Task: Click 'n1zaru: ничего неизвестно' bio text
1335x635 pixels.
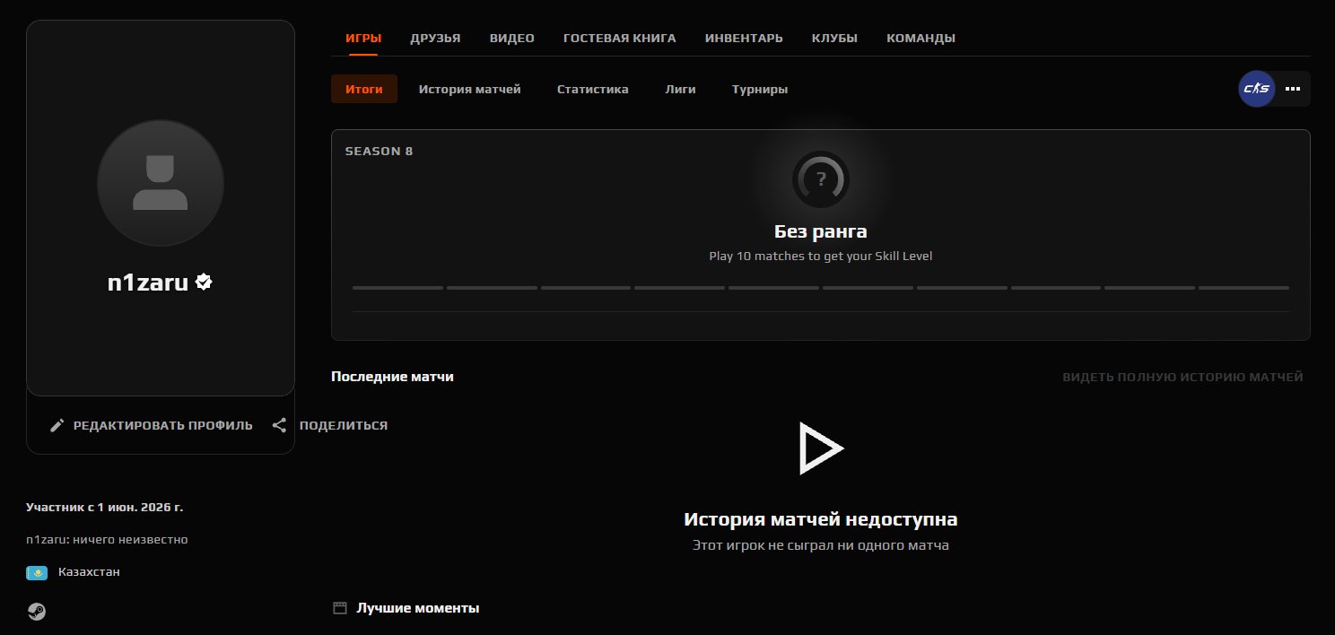Action: coord(108,540)
